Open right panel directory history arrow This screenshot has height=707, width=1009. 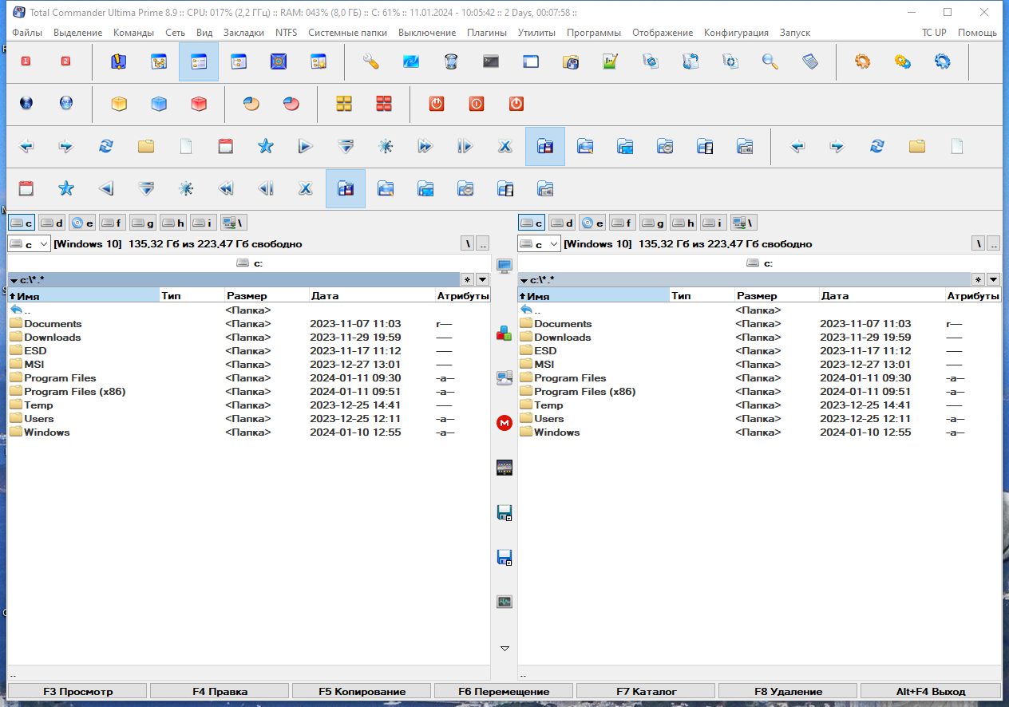993,279
